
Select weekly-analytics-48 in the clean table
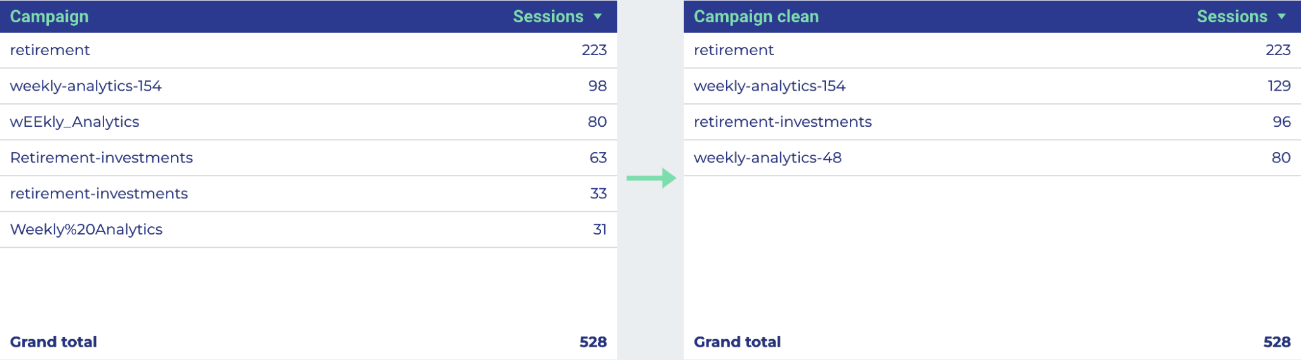[992, 158]
